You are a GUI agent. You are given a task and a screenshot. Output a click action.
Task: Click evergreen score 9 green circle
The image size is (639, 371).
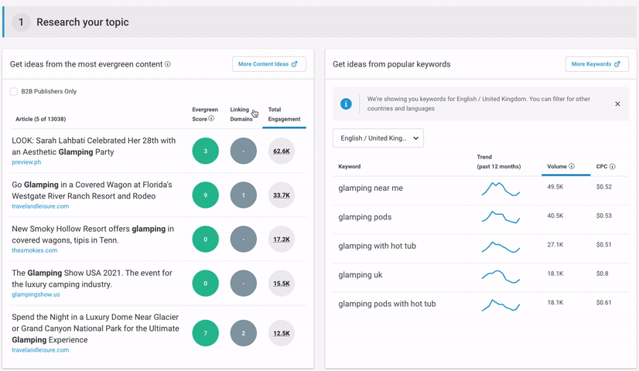click(x=205, y=196)
